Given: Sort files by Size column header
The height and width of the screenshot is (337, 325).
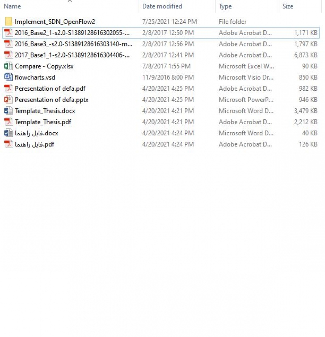Looking at the screenshot, I should point(288,6).
